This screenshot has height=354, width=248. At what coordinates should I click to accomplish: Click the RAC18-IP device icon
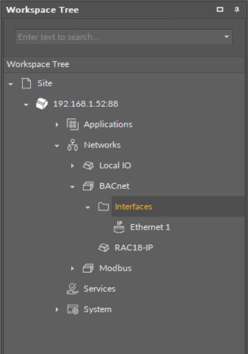[103, 248]
